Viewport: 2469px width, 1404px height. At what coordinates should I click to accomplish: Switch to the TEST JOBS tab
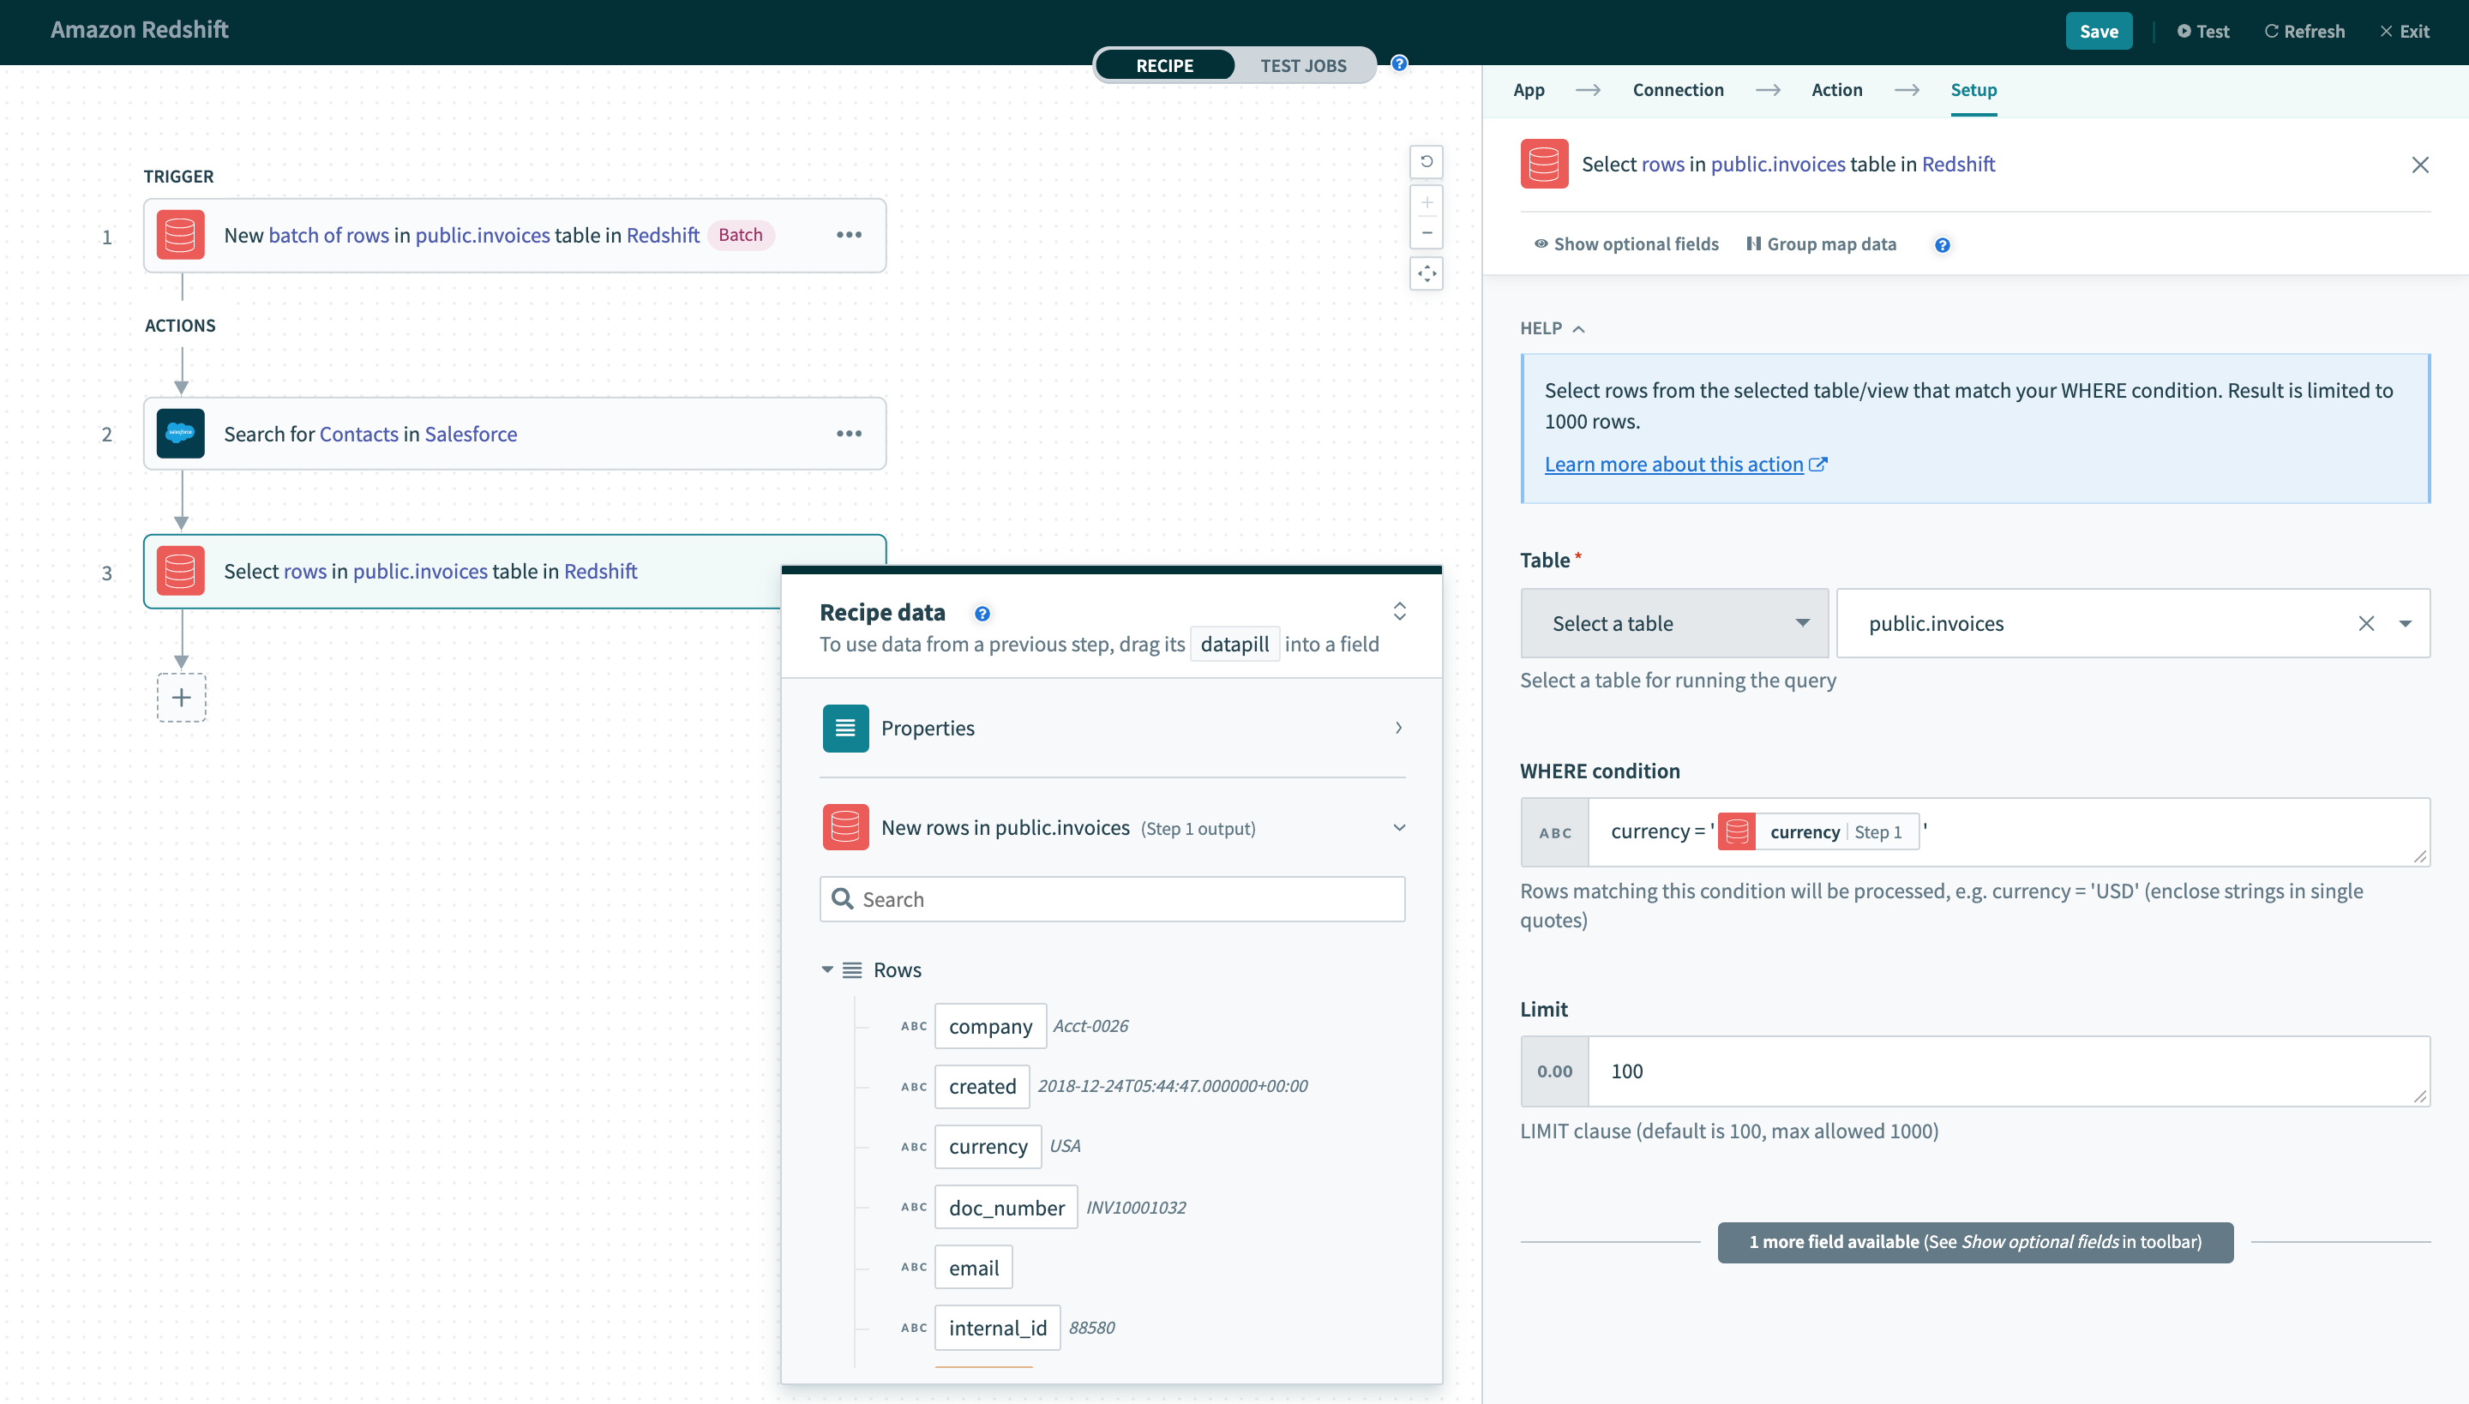coord(1304,64)
